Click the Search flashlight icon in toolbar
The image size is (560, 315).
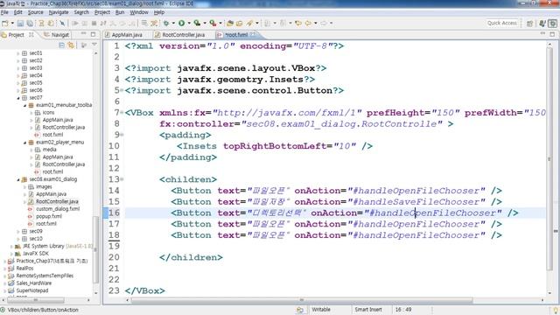[x=249, y=24]
